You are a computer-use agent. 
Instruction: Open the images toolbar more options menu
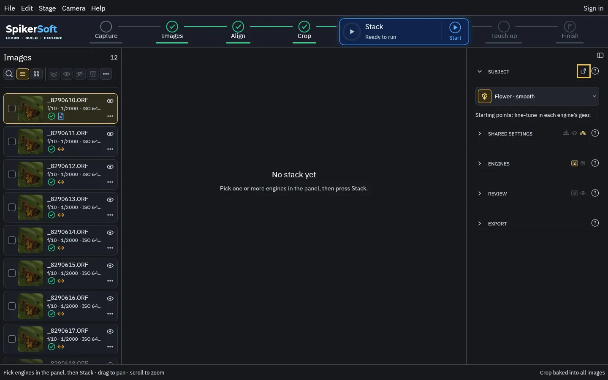coord(106,74)
